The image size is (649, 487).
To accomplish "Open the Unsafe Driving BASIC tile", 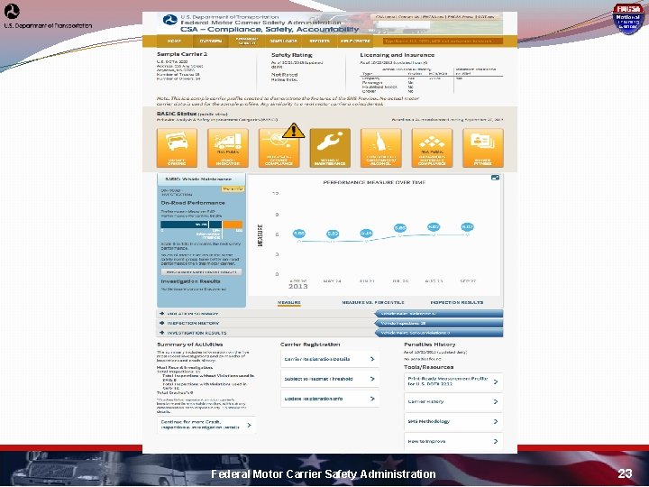I will click(177, 148).
